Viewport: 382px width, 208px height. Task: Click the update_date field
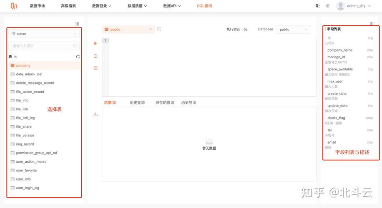pyautogui.click(x=337, y=106)
